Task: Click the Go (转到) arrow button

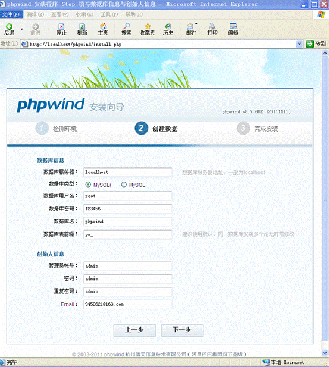Action: point(310,43)
